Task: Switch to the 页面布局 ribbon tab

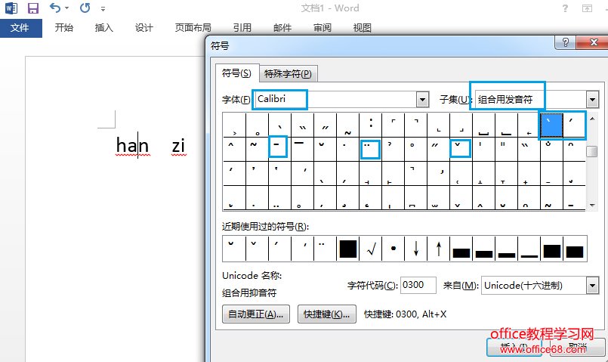Action: 193,27
